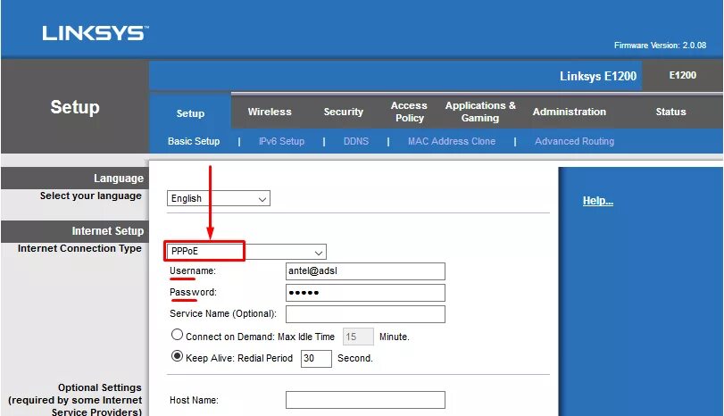Go to Access Policy tab

click(409, 112)
